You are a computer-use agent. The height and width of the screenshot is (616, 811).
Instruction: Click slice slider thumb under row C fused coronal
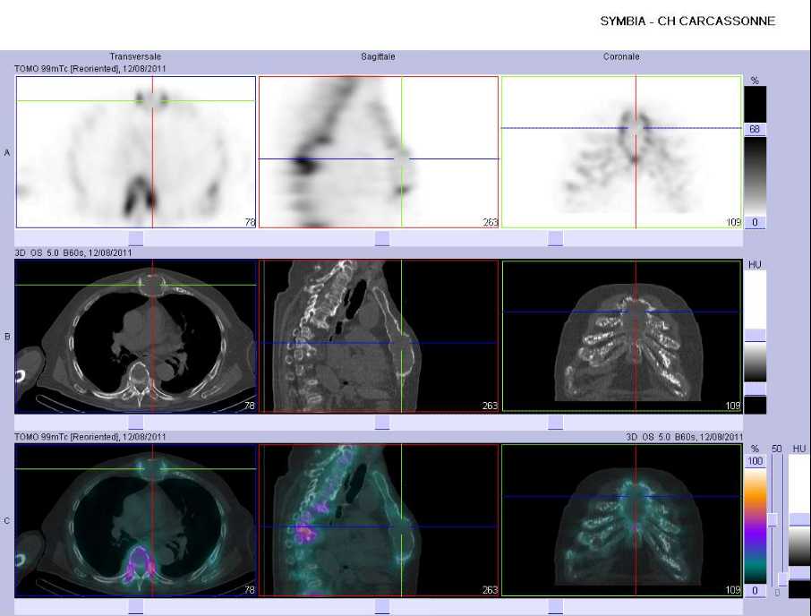pyautogui.click(x=556, y=607)
